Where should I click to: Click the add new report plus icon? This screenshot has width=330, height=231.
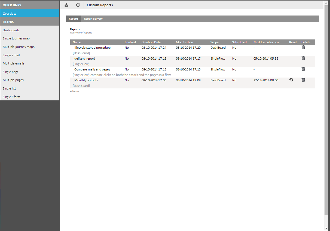(x=78, y=5)
